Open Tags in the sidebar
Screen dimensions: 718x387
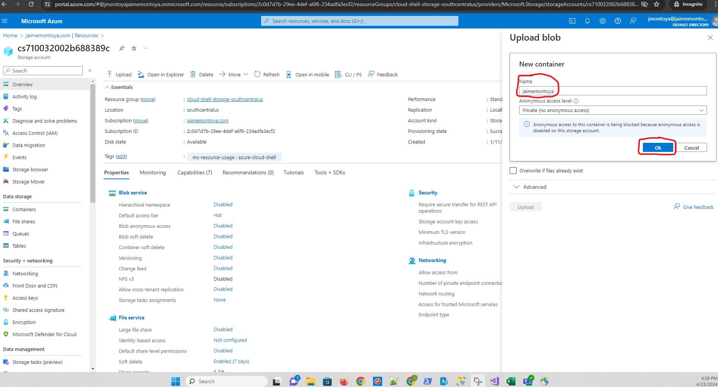[17, 109]
